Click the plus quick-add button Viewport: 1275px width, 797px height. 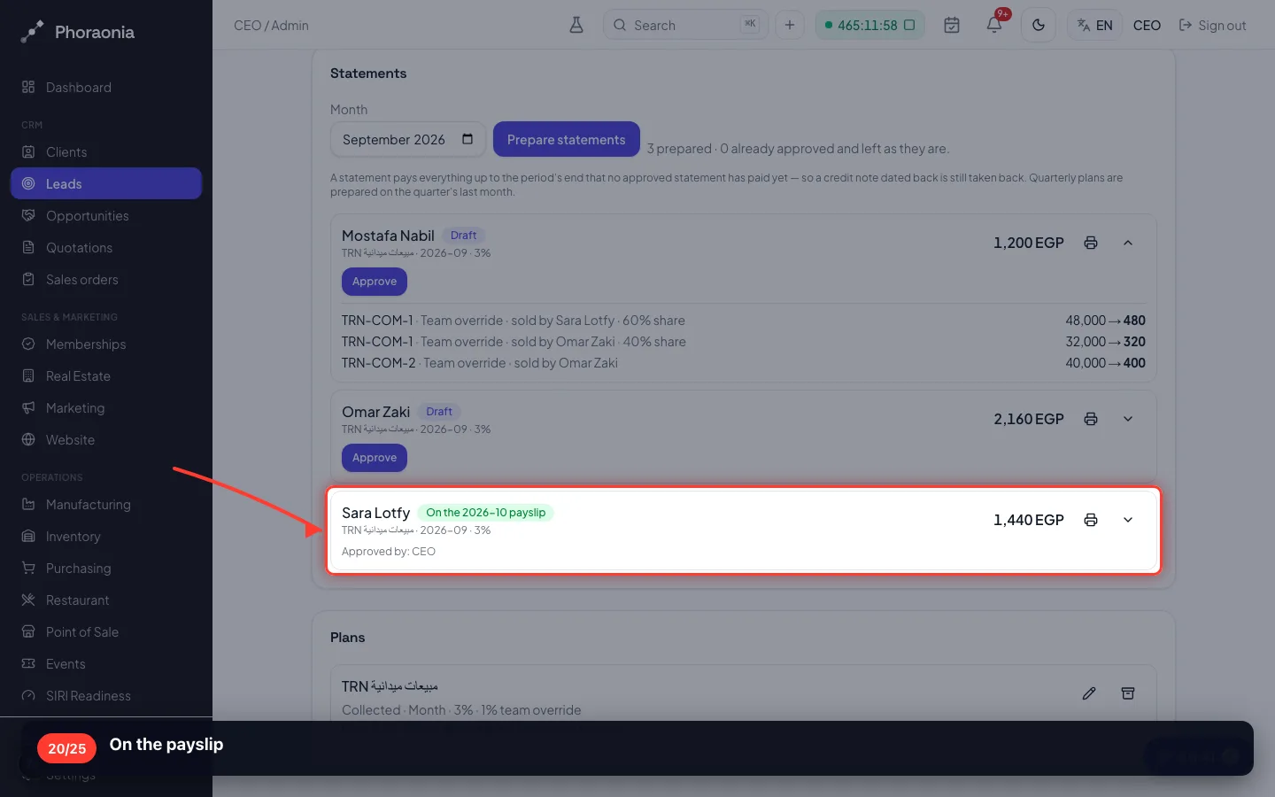point(790,25)
